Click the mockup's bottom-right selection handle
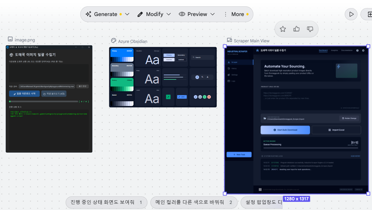Screen dimensions: 372x210 click(368, 193)
